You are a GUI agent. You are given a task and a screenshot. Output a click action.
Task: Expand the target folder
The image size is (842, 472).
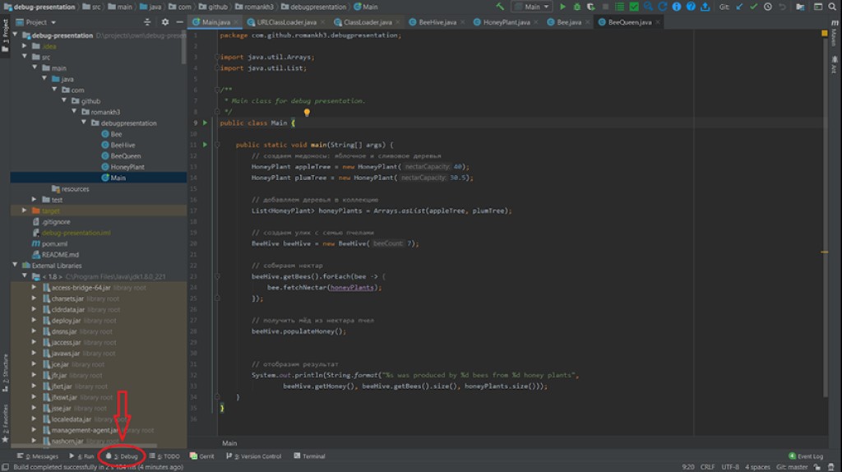click(x=25, y=211)
